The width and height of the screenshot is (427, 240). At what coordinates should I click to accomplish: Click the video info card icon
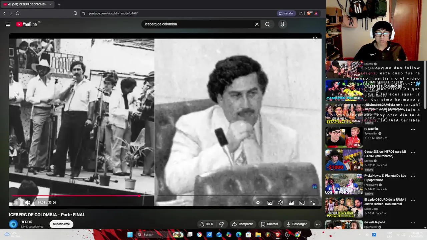point(315,39)
